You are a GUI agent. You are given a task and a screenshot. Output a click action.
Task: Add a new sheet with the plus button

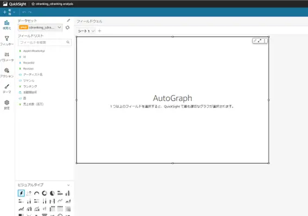99,31
